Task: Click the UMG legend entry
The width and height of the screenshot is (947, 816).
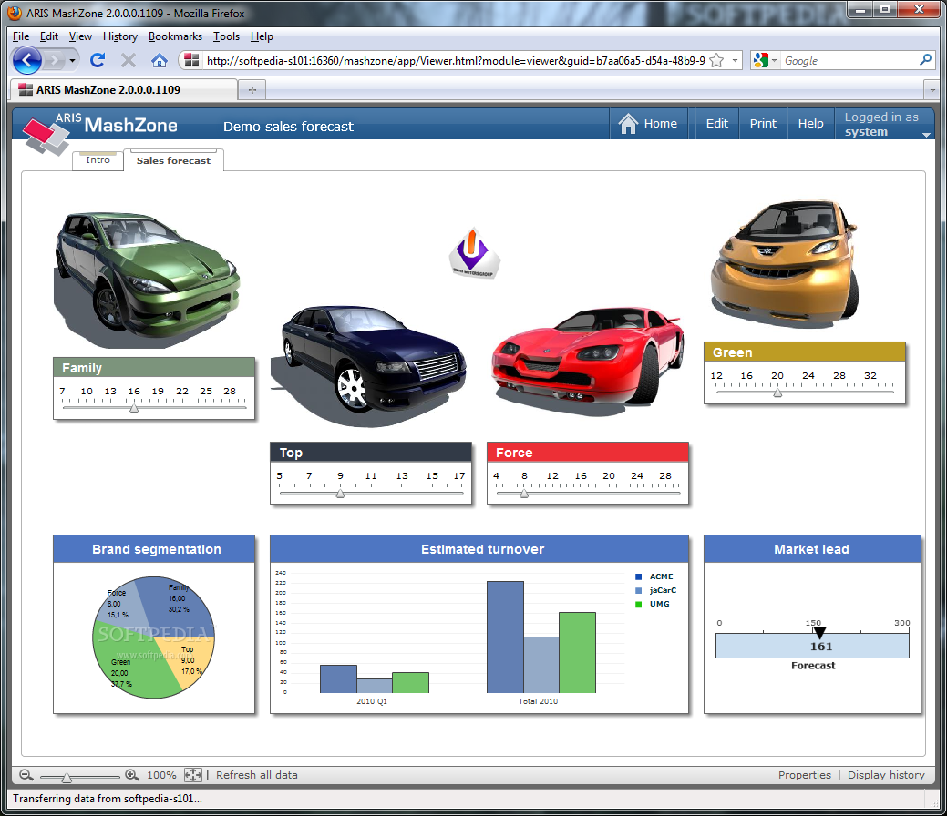Action: 653,604
